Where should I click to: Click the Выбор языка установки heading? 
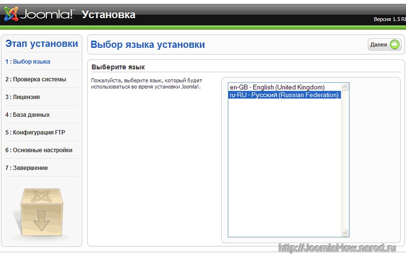point(148,44)
